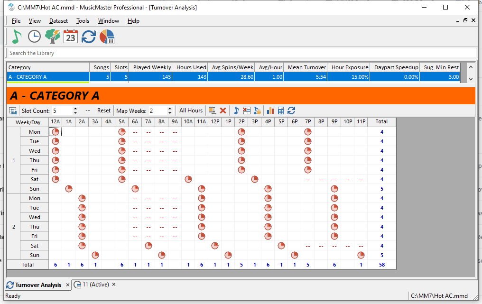Viewport: 482px width, 304px height.
Task: Open the Schedule calendar icon showing 23
Action: point(70,37)
